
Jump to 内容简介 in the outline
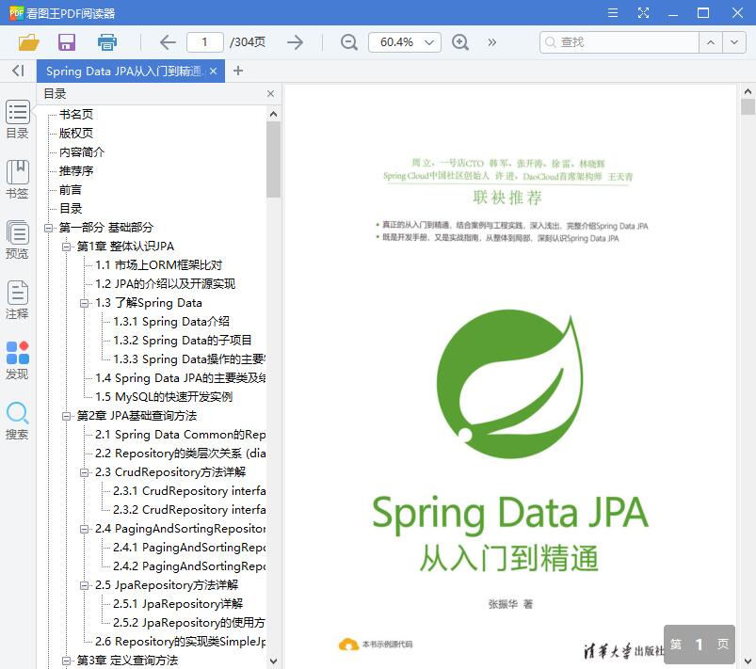82,151
